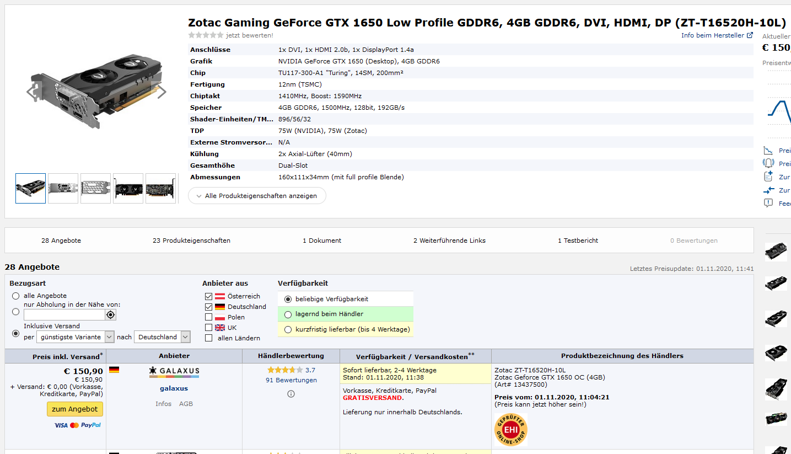The height and width of the screenshot is (454, 791).
Task: Open the 'galaxus' shop name link
Action: click(174, 388)
